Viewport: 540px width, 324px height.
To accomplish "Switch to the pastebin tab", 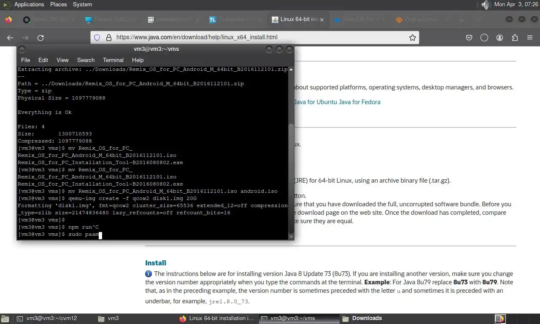I will click(x=173, y=19).
